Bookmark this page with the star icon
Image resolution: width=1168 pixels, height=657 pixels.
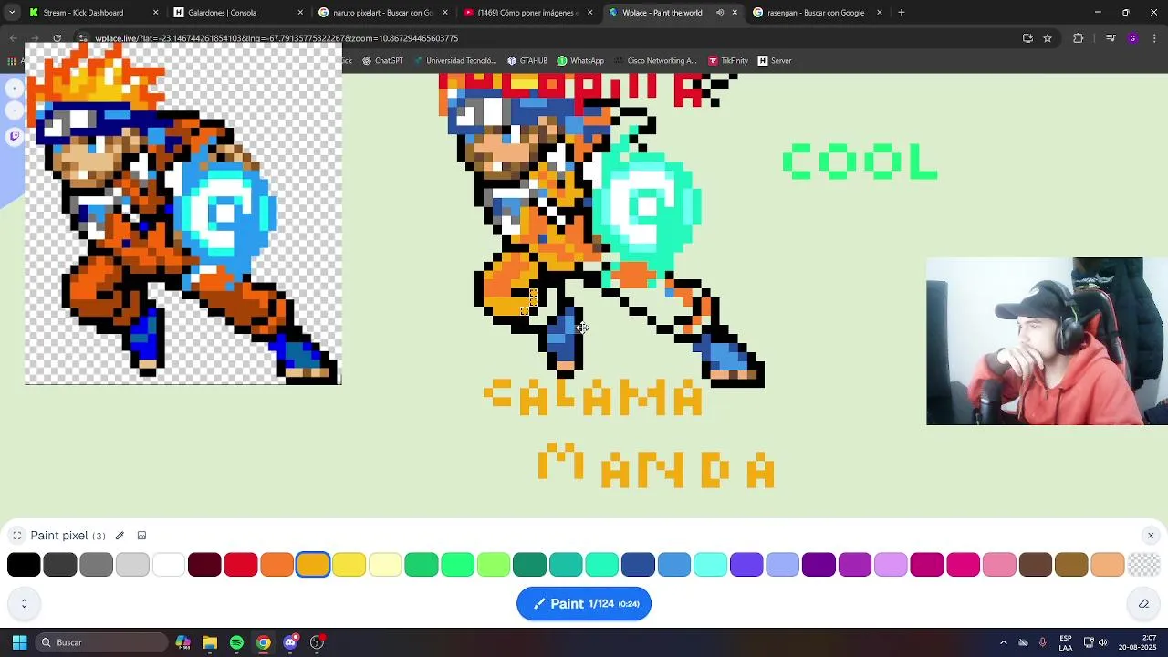[1048, 38]
